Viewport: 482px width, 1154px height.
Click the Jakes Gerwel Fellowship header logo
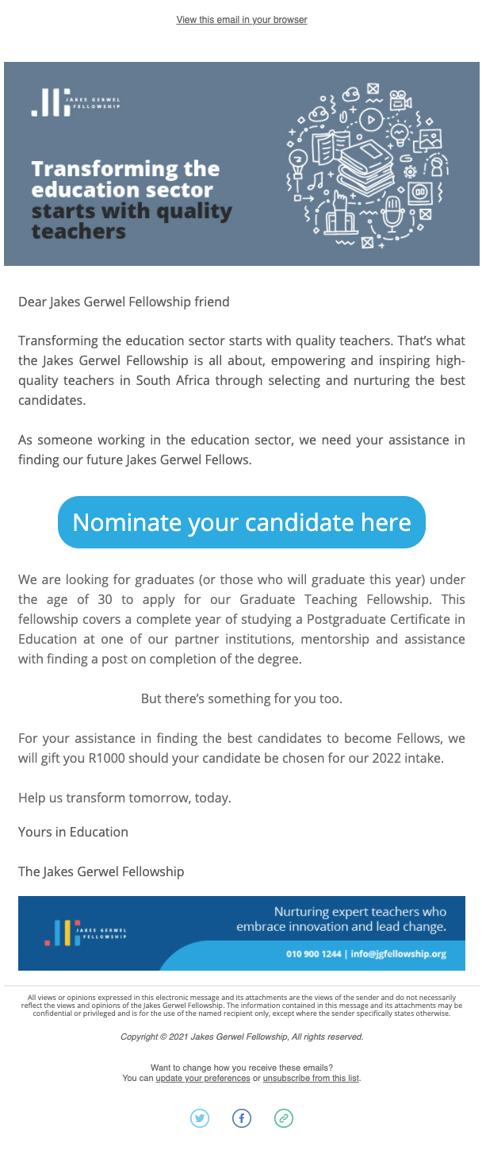click(76, 102)
